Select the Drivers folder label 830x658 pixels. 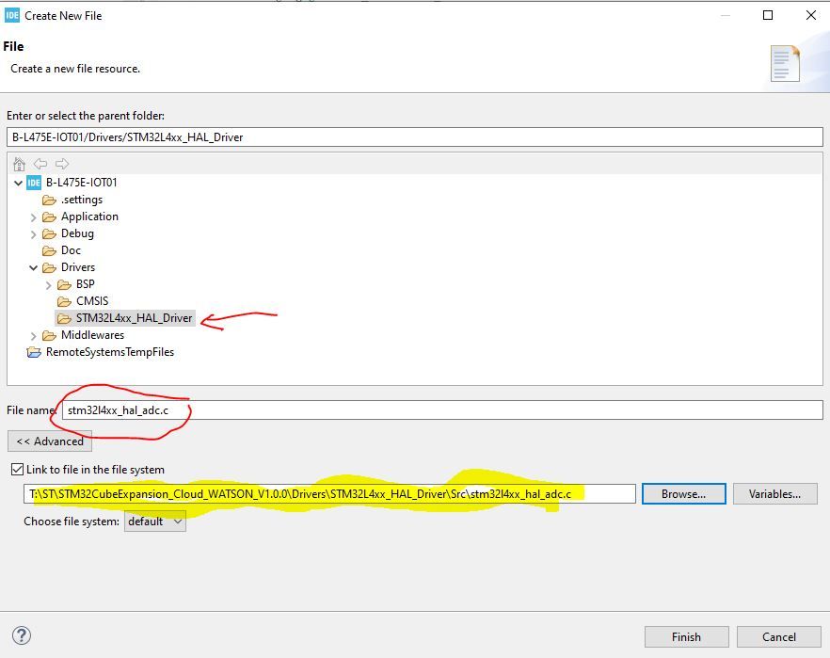pyautogui.click(x=78, y=267)
